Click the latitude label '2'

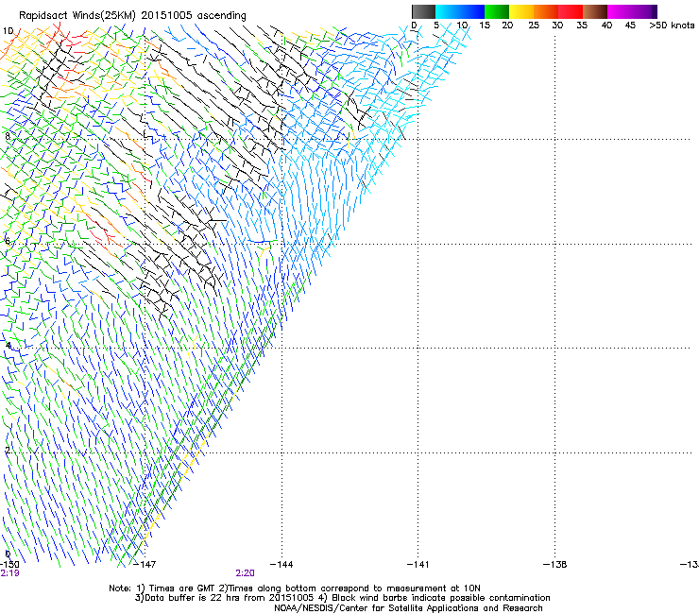(8, 451)
